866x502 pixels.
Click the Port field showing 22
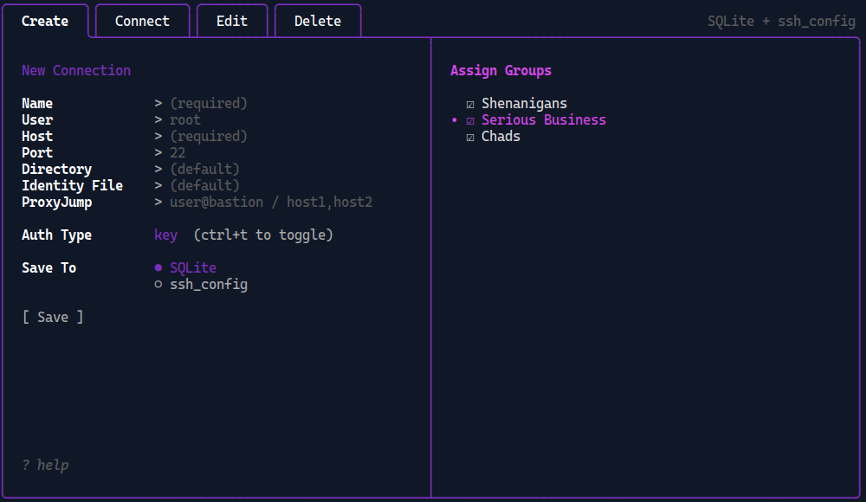point(178,152)
